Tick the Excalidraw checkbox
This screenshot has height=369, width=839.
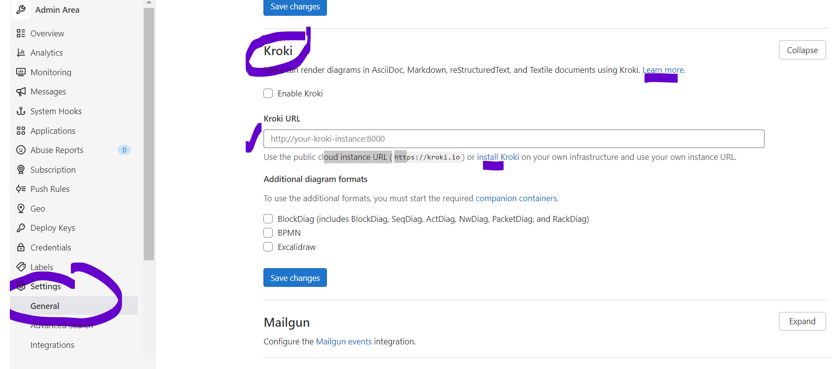[x=268, y=247]
